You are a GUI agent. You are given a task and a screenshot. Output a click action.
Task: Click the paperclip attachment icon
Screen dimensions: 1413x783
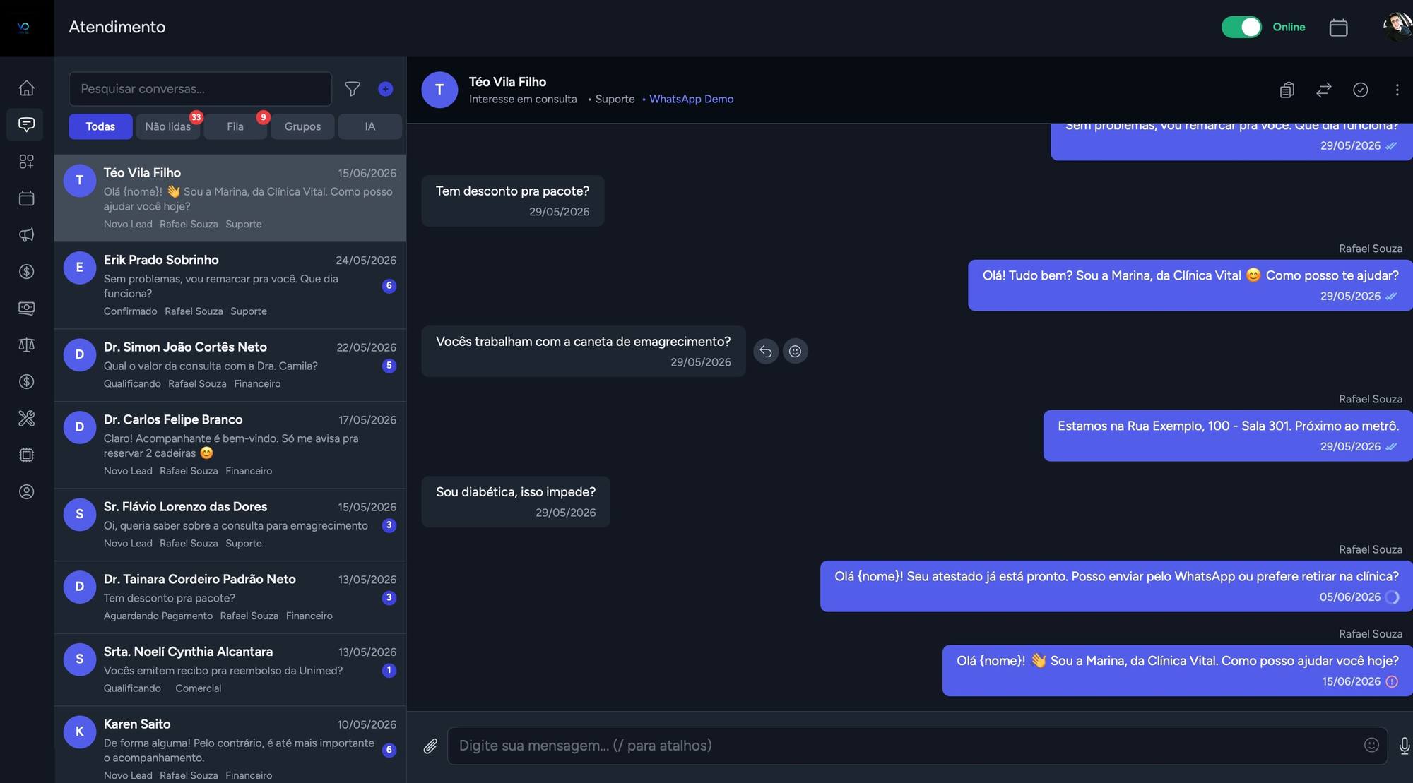(x=430, y=746)
